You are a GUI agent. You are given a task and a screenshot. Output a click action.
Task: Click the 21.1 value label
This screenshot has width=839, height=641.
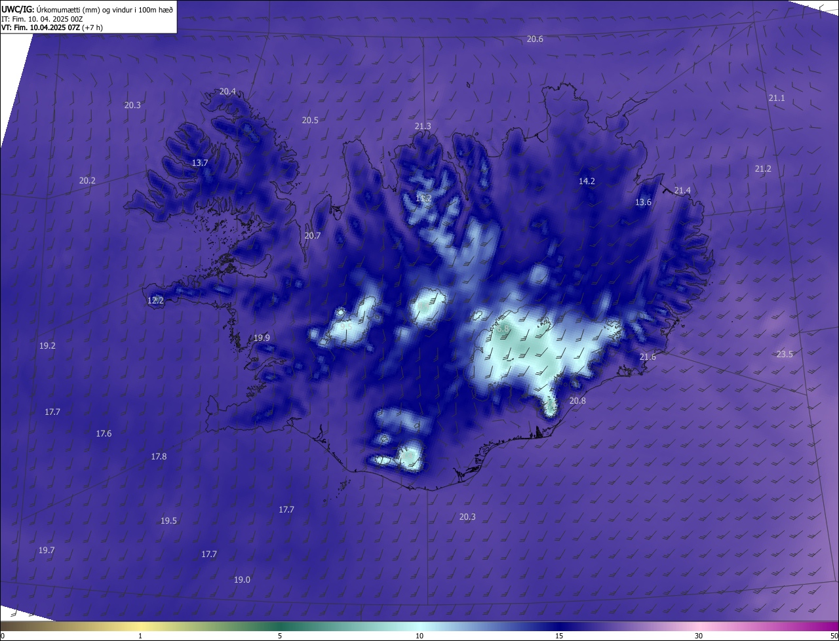[x=776, y=98]
